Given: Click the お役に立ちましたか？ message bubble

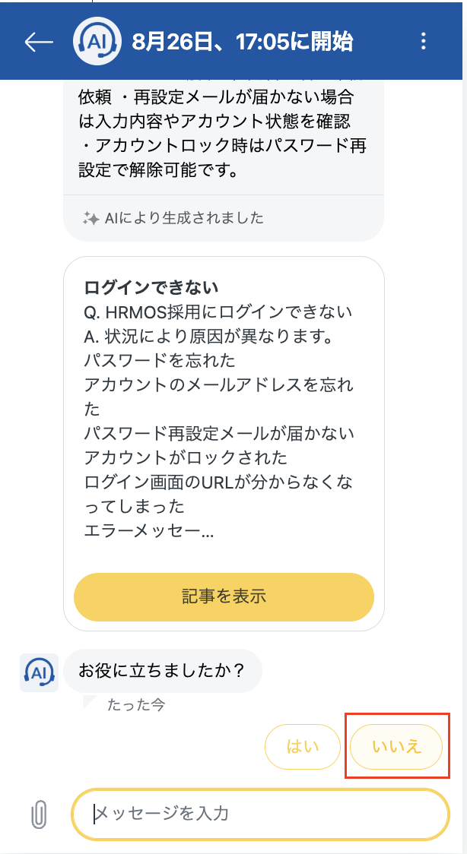Looking at the screenshot, I should click(162, 671).
